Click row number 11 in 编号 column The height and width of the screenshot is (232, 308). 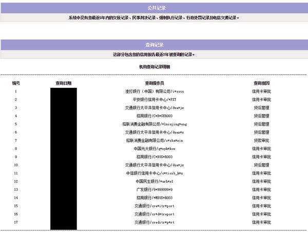click(x=16, y=173)
